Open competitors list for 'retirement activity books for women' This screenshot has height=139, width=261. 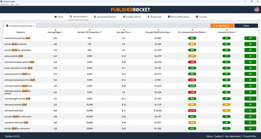tap(250, 92)
